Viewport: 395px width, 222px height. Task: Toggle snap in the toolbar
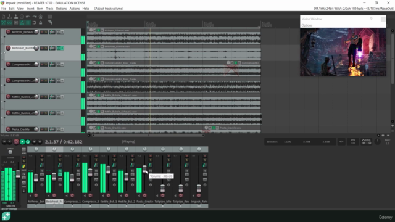coord(35,23)
